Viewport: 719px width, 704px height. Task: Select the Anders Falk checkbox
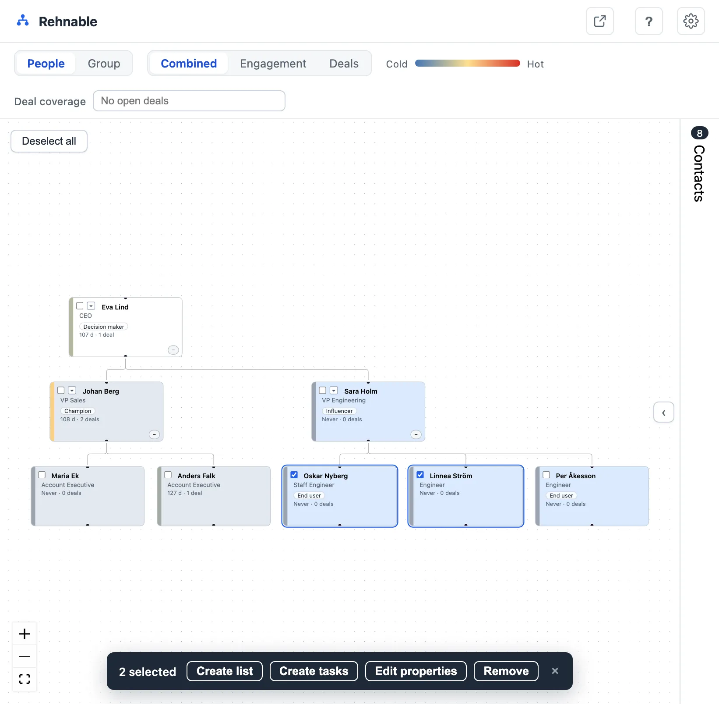(168, 475)
